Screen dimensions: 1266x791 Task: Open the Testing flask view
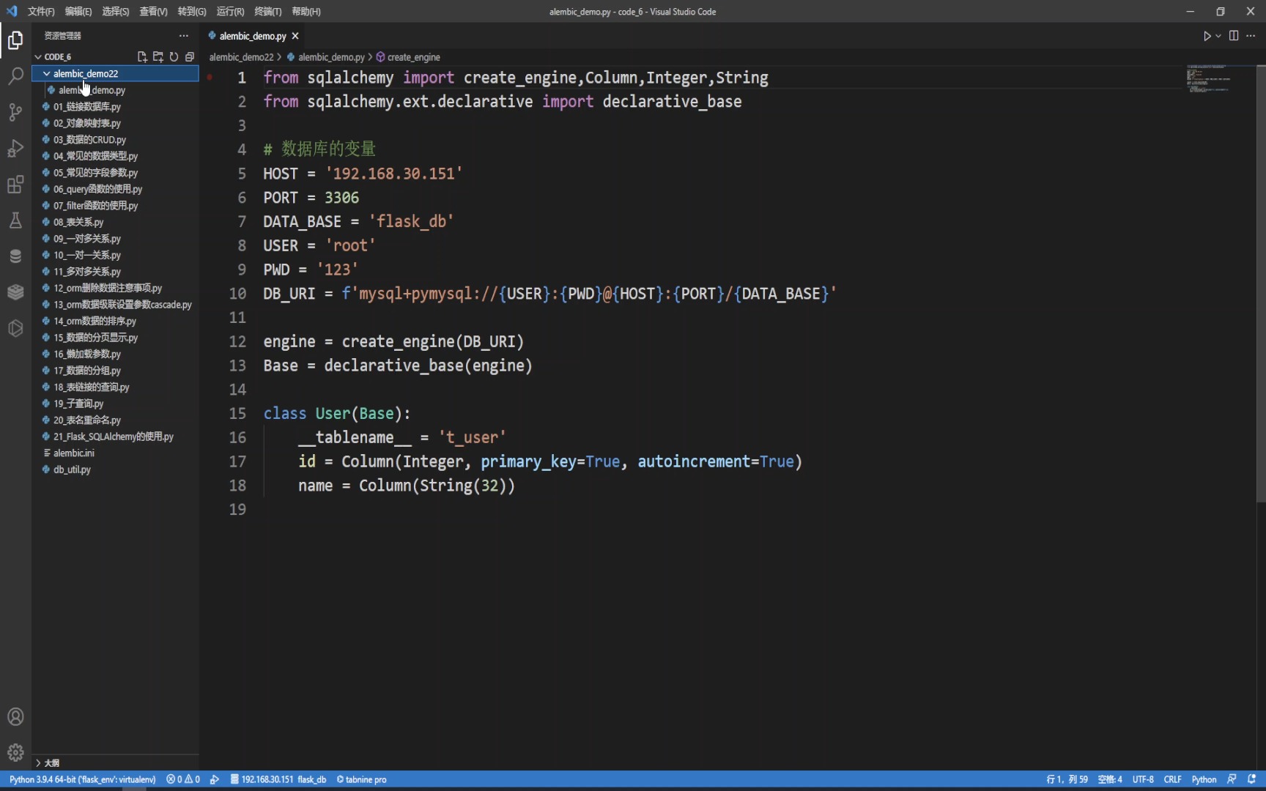click(15, 220)
